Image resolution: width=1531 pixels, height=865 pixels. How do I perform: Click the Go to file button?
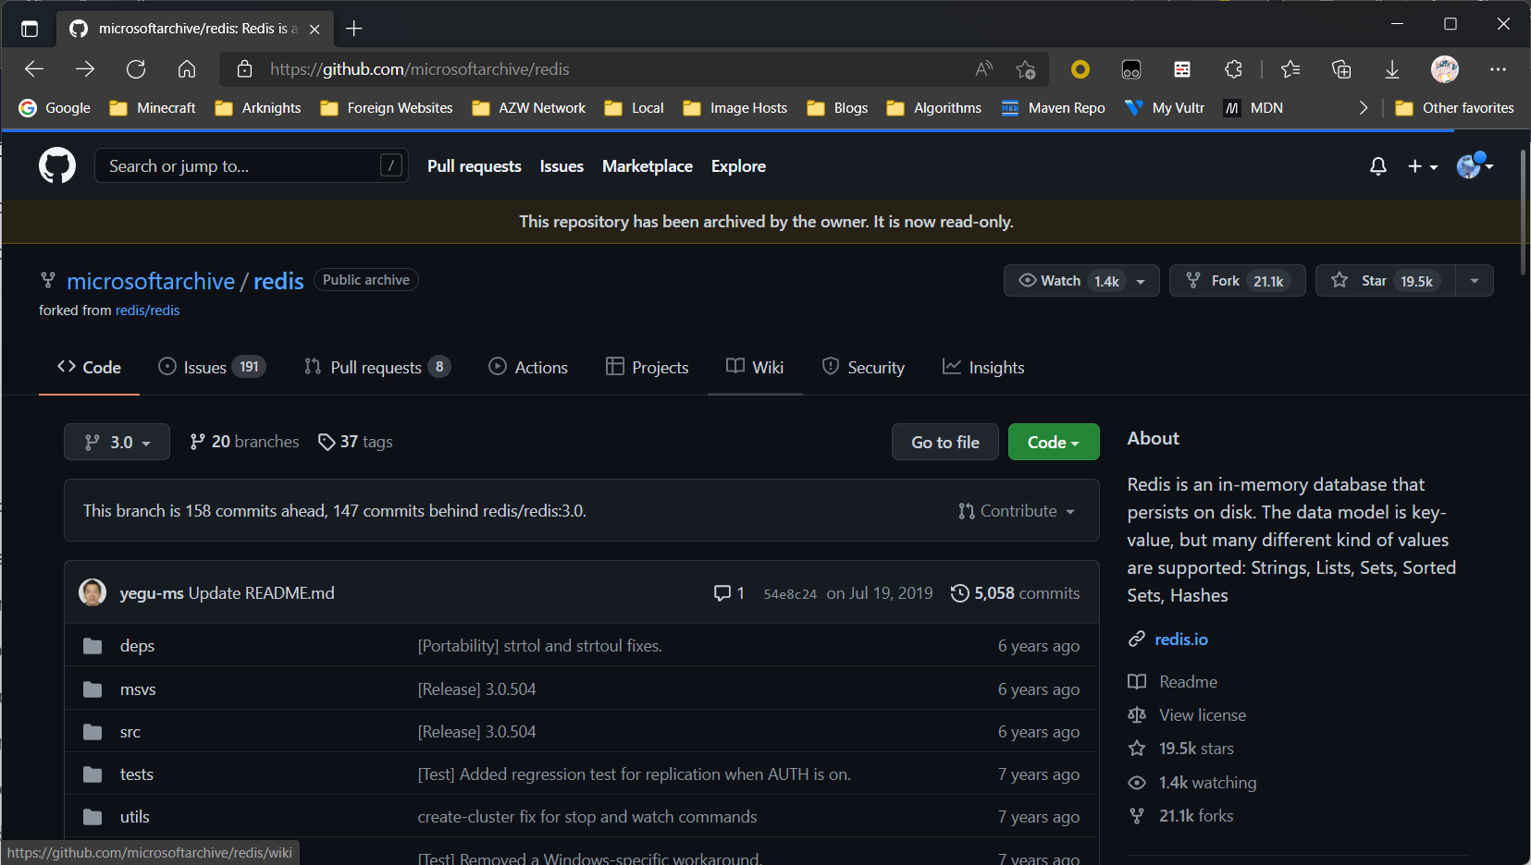(x=945, y=442)
